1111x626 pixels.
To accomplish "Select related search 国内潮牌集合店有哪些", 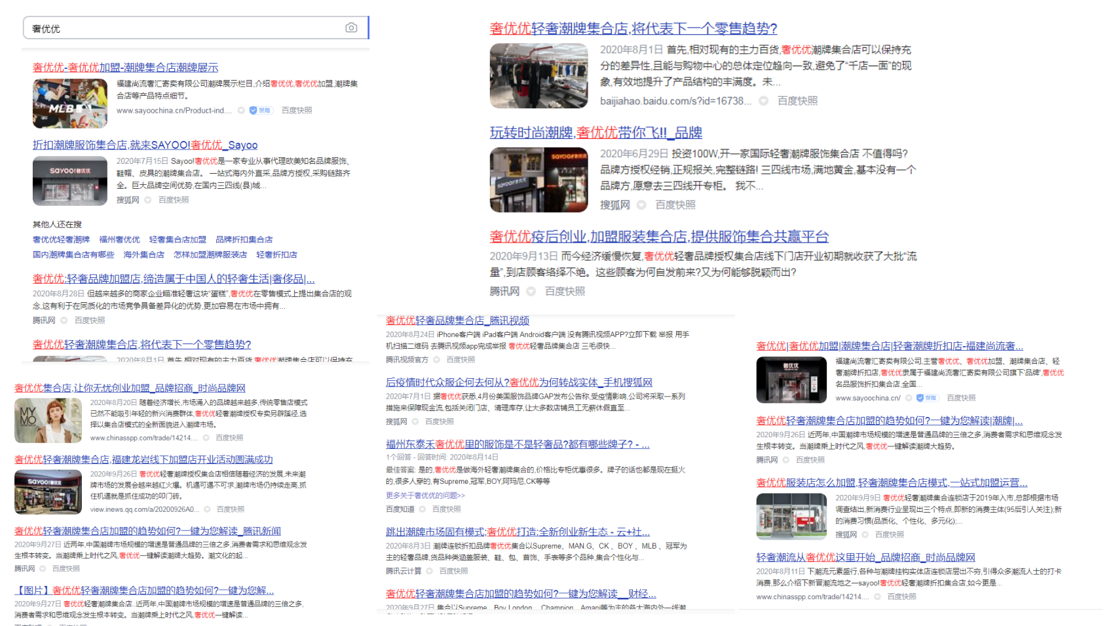I will [73, 254].
